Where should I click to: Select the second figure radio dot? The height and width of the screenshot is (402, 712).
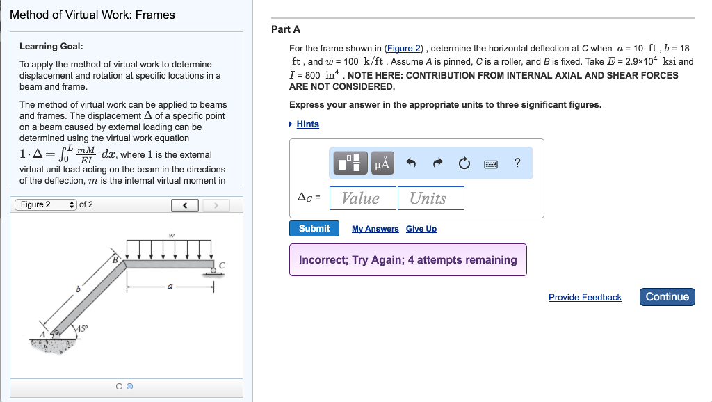click(x=129, y=386)
